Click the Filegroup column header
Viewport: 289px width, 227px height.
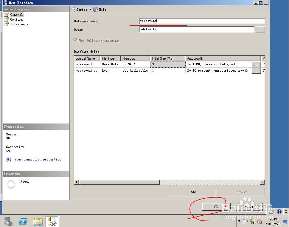(135, 58)
